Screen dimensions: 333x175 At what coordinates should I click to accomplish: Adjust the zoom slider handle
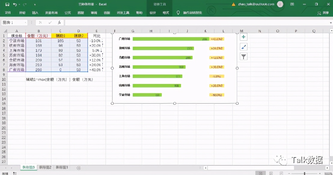[x=304, y=173]
